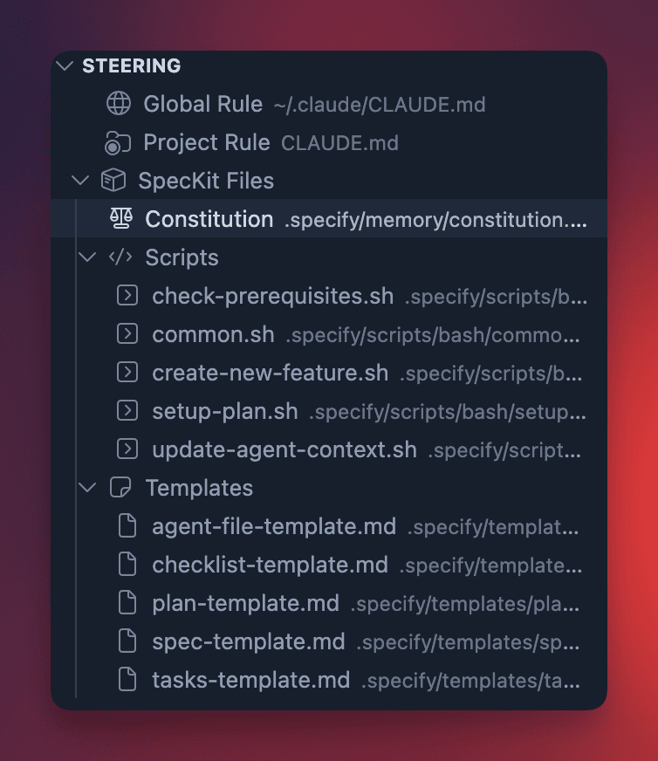Collapse the Templates group chevron
658x761 pixels.
click(88, 488)
